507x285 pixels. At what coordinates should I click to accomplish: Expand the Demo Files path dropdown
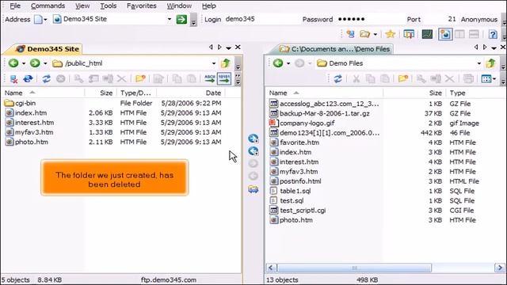pyautogui.click(x=478, y=63)
